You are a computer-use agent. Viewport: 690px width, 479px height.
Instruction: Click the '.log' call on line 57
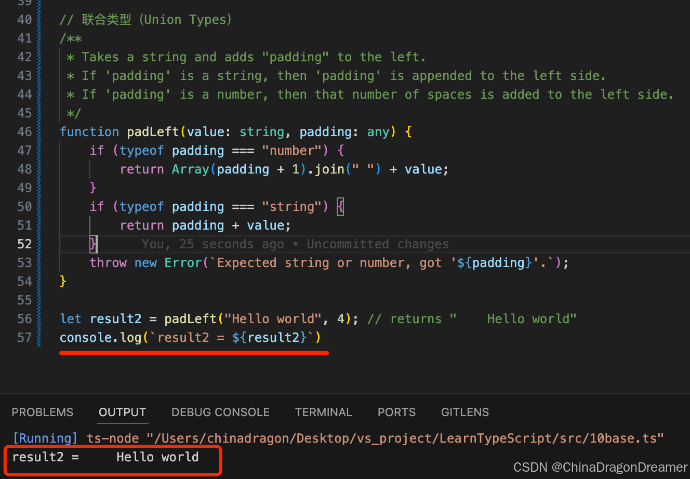point(127,338)
